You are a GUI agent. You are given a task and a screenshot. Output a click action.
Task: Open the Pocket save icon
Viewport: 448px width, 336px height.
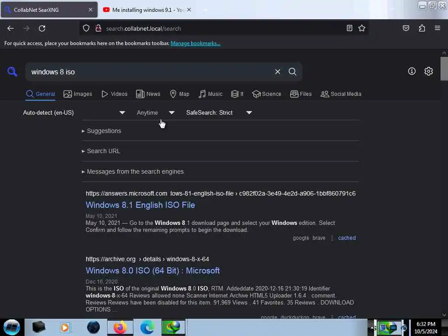[x=406, y=28]
